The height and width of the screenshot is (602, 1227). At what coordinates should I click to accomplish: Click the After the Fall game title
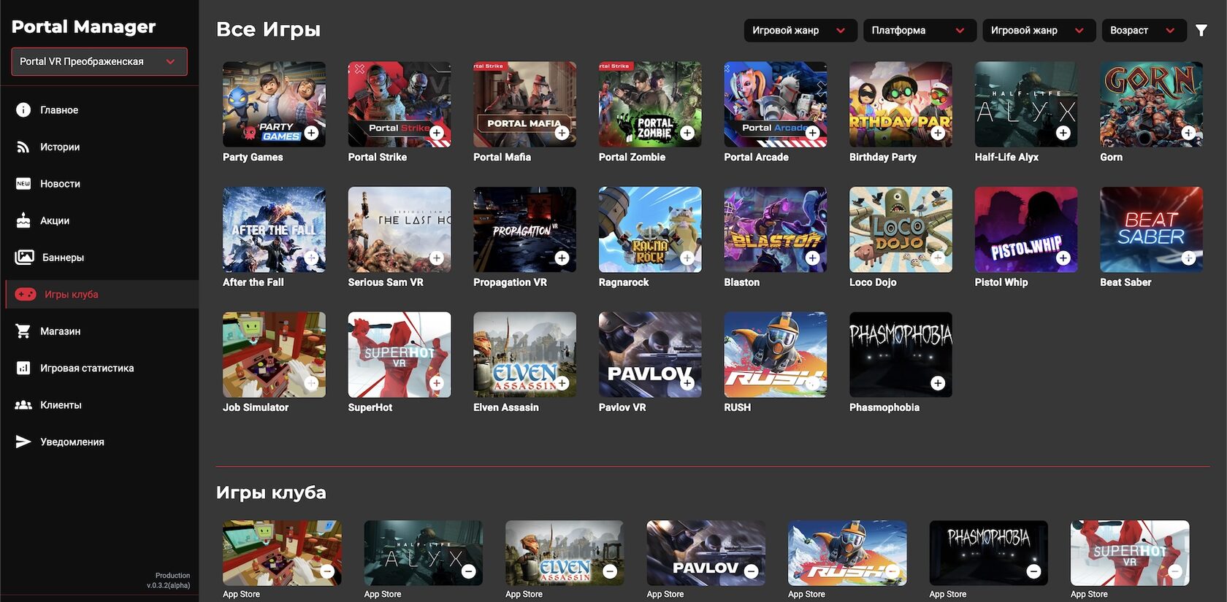tap(253, 282)
